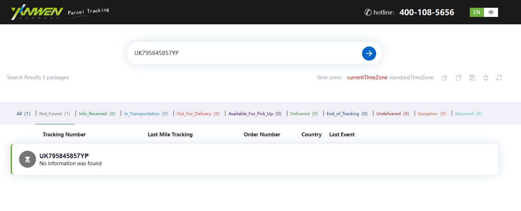
Task: Click the hourglass status icon for the package
Action: [x=28, y=159]
